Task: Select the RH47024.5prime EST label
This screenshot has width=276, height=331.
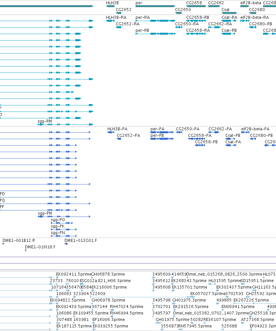Action: coord(127,307)
